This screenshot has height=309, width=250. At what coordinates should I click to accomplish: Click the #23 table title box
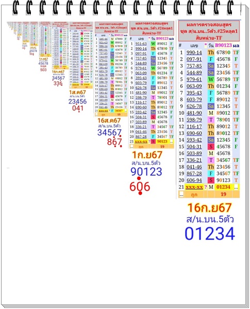click(x=111, y=28)
